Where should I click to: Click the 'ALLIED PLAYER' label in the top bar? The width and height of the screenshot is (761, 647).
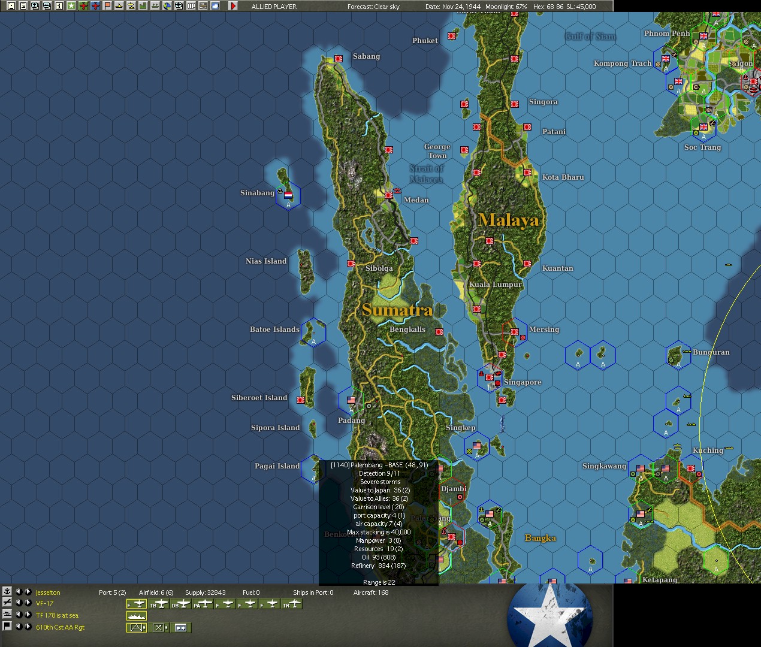pyautogui.click(x=274, y=7)
